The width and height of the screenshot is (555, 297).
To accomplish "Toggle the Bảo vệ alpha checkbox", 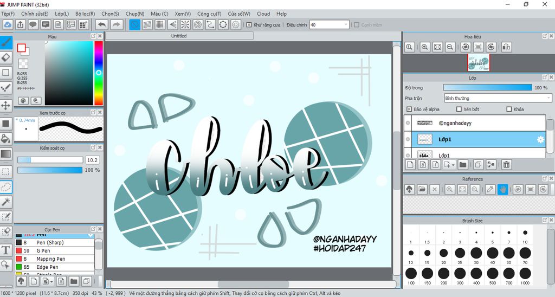I will 409,109.
